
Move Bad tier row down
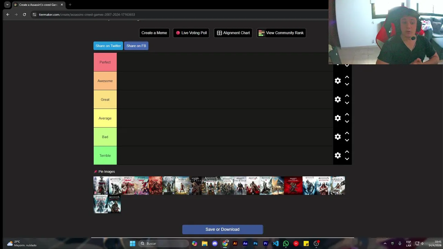point(347,140)
